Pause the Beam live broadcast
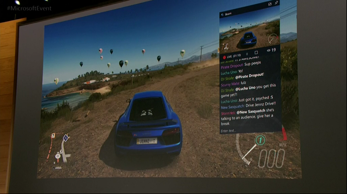This screenshot has width=347, height=194. [247, 54]
